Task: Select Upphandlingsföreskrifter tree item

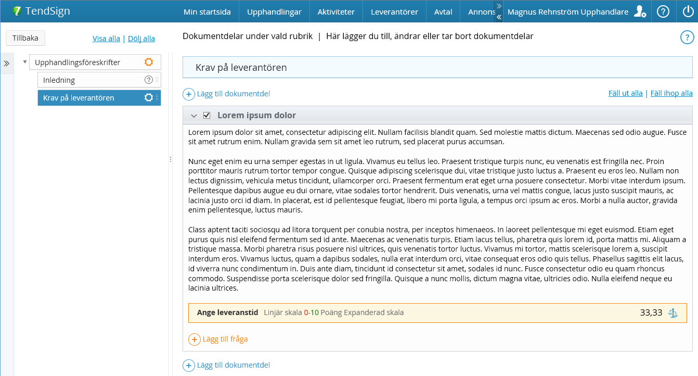Action: [x=95, y=62]
